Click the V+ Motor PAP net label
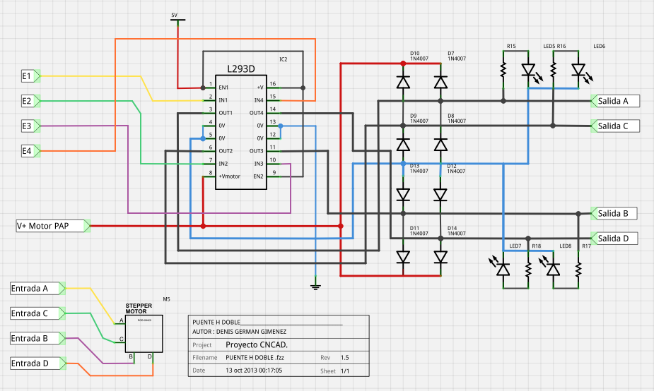 click(x=53, y=226)
